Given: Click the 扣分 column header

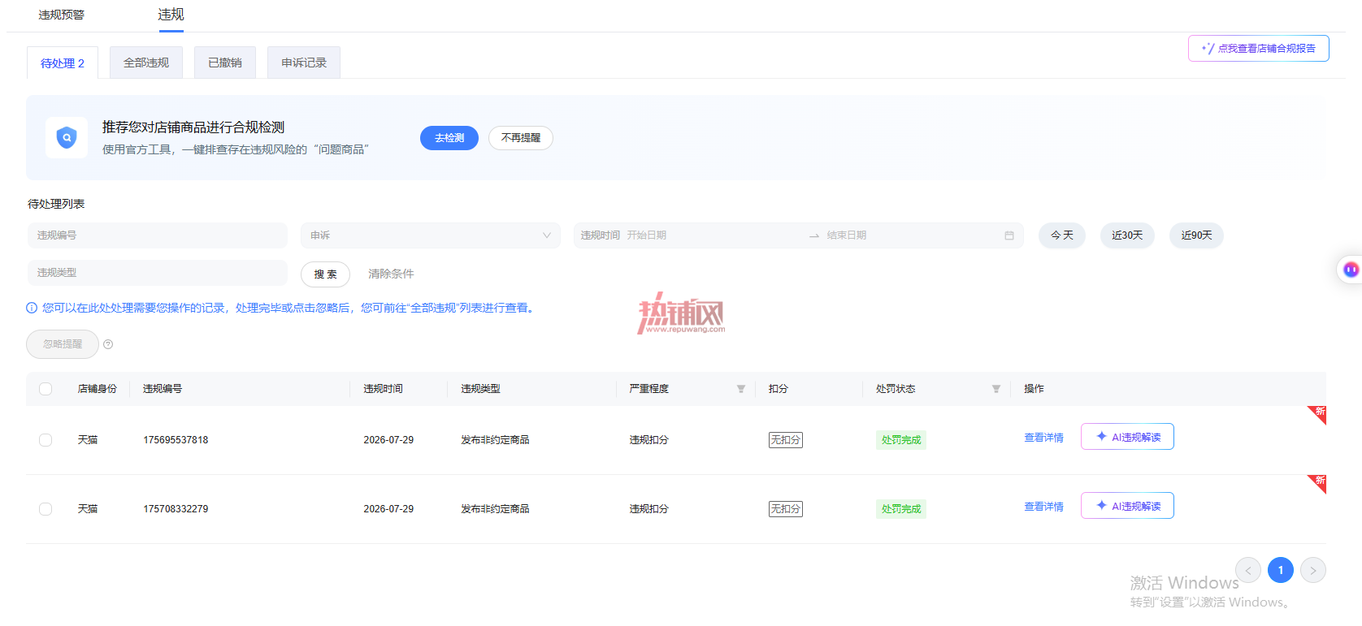Looking at the screenshot, I should coord(779,389).
